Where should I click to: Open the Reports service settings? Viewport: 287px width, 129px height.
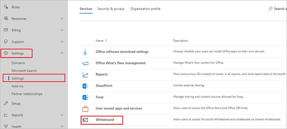tap(102, 74)
